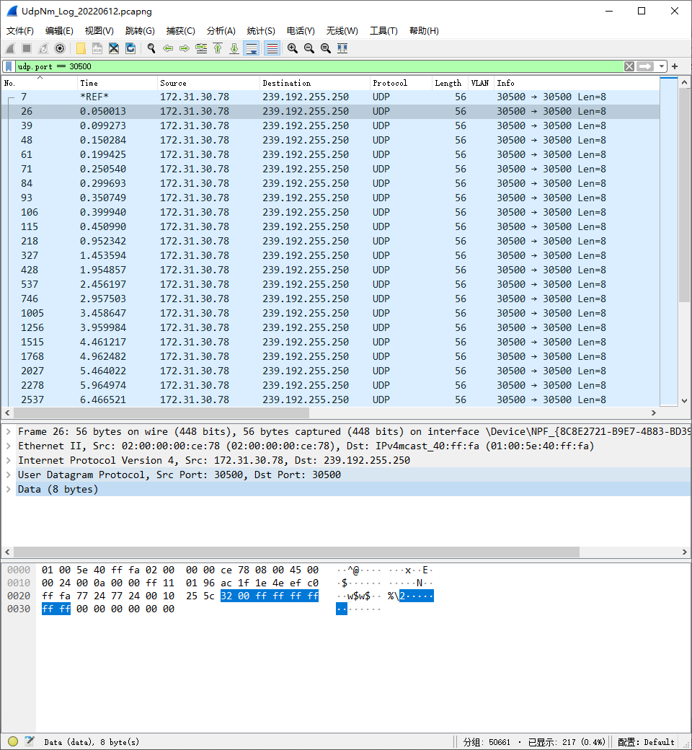Reload the capture file
This screenshot has height=750, width=692.
[x=130, y=48]
